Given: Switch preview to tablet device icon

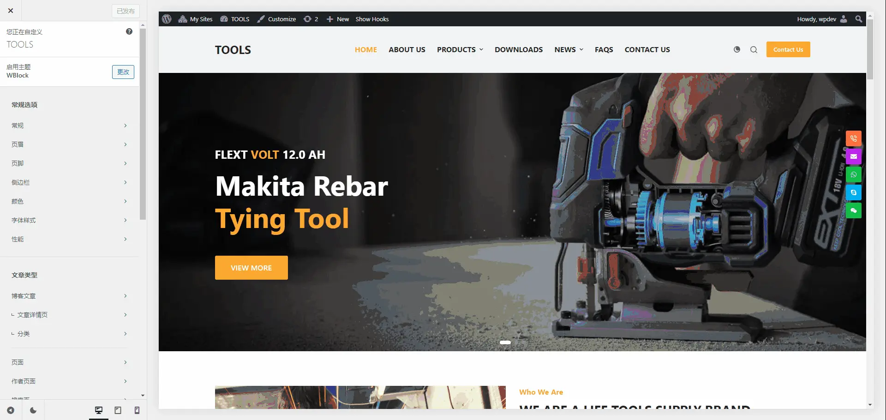Looking at the screenshot, I should pyautogui.click(x=118, y=410).
